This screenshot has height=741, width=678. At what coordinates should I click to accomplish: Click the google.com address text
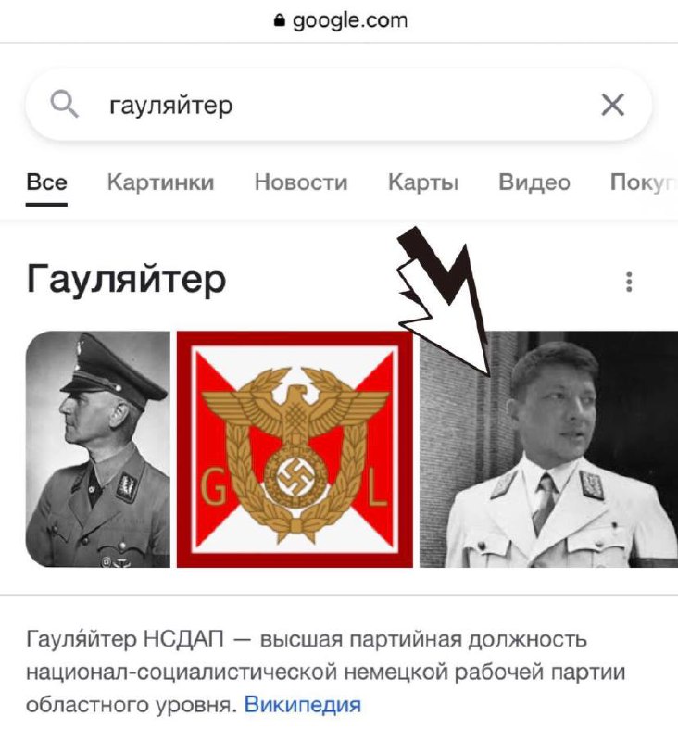pos(349,20)
